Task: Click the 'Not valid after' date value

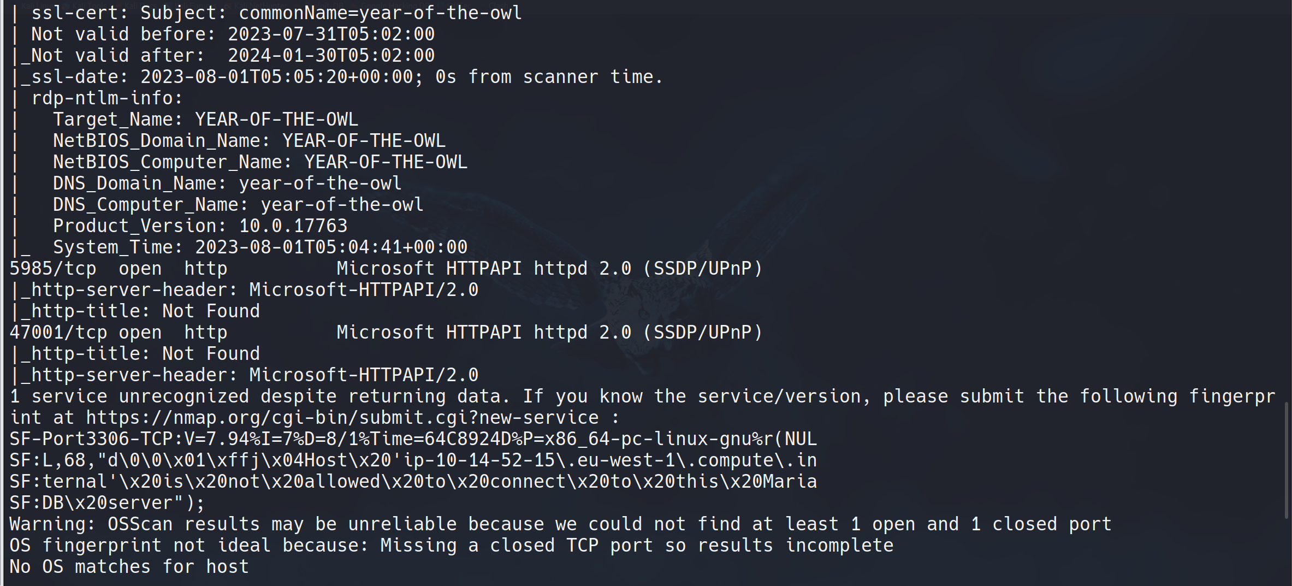Action: pyautogui.click(x=331, y=55)
